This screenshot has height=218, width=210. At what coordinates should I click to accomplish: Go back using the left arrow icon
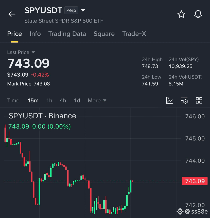tap(12, 14)
